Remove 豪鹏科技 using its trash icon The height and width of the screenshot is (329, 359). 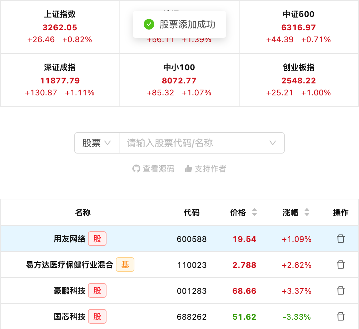(x=340, y=290)
